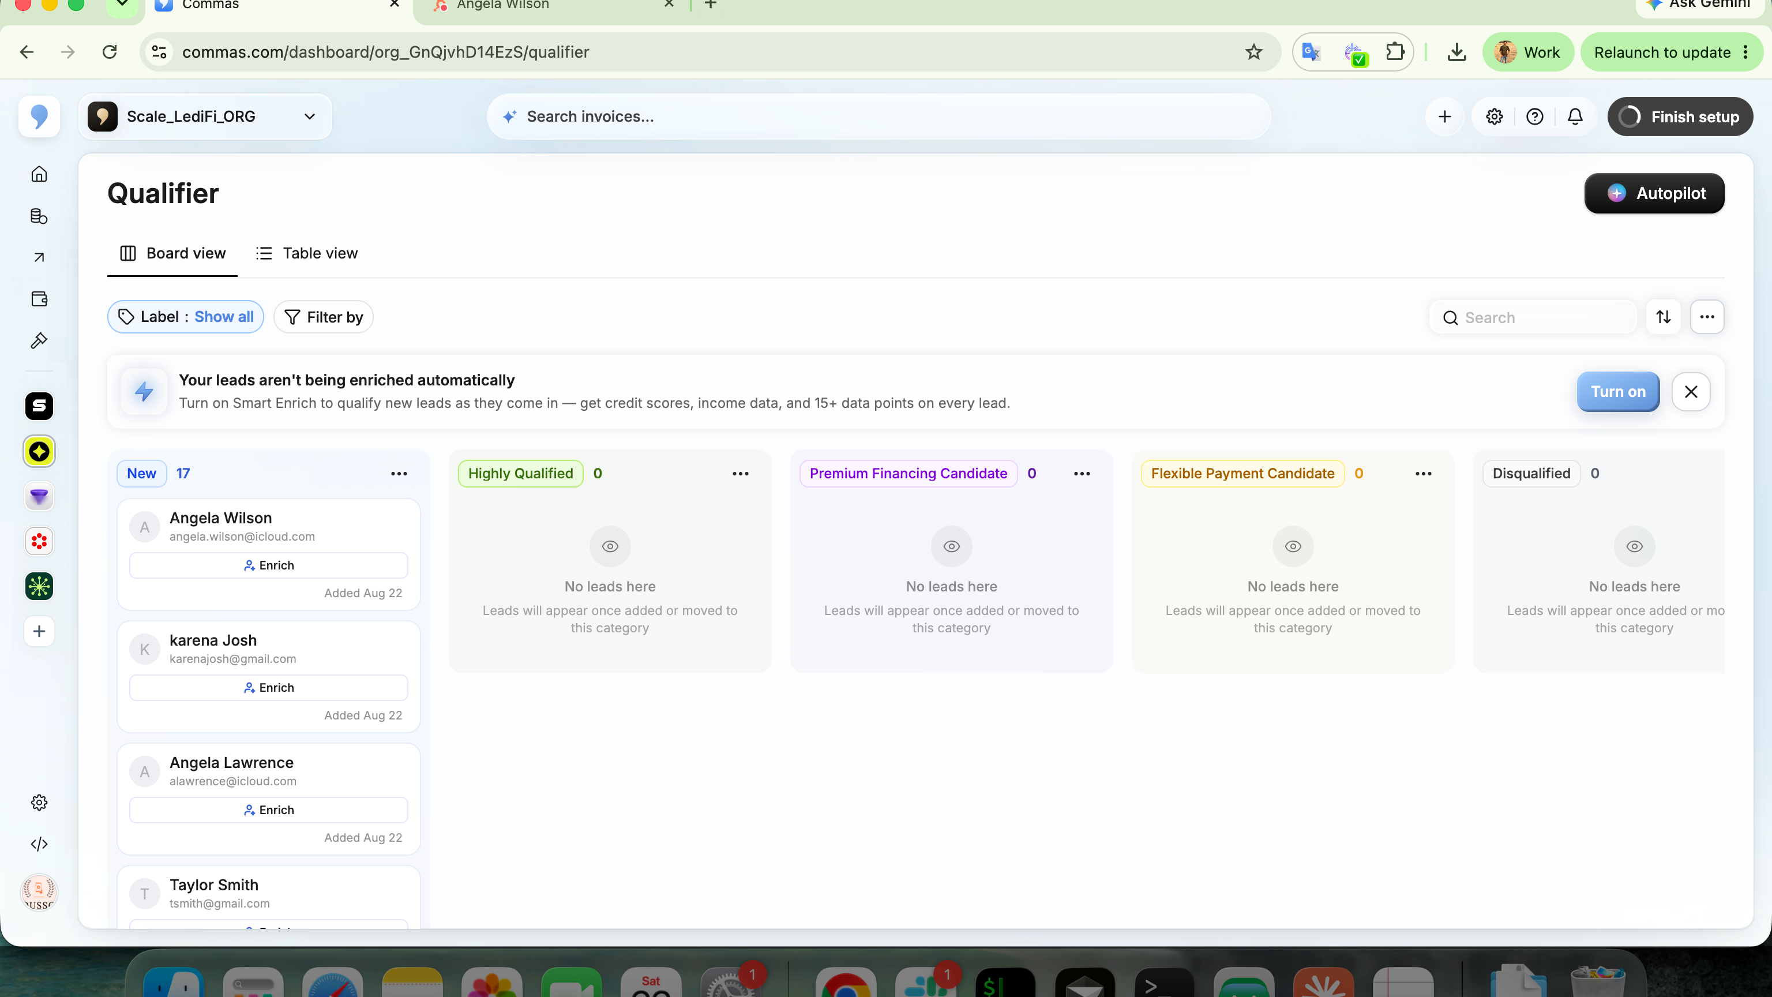1772x997 pixels.
Task: Click the sort arrows icon
Action: pos(1664,317)
